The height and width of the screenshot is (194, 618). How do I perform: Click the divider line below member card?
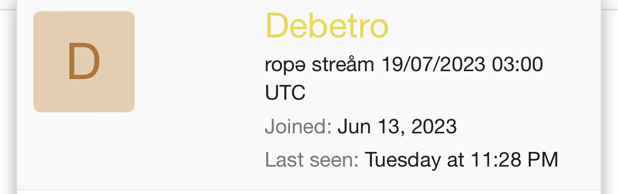click(x=309, y=190)
